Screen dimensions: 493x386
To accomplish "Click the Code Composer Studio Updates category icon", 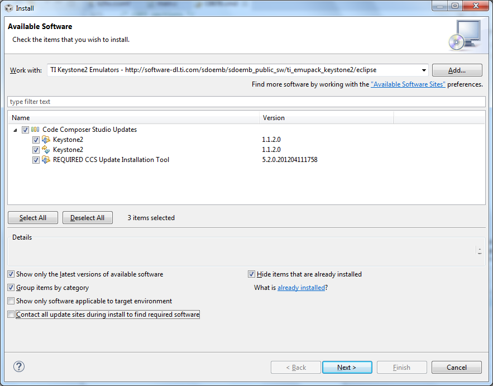I will click(x=35, y=129).
